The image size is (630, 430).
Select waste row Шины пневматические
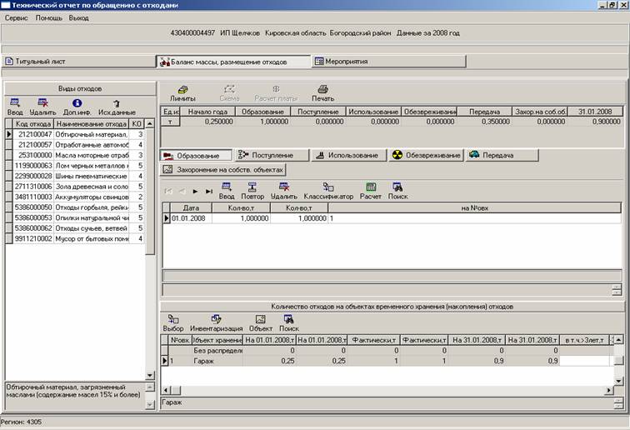(90, 175)
